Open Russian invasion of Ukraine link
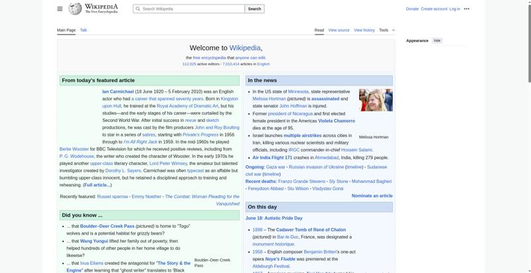531x273 pixels. coord(317,167)
